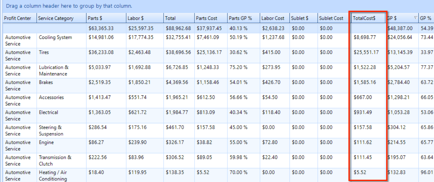Select the TotalCost$ column header

point(368,18)
